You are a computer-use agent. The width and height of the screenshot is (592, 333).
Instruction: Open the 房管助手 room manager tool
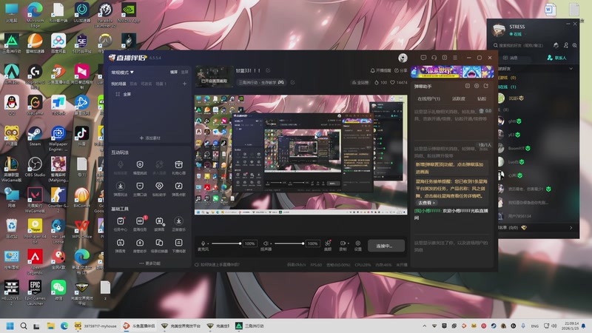(140, 245)
